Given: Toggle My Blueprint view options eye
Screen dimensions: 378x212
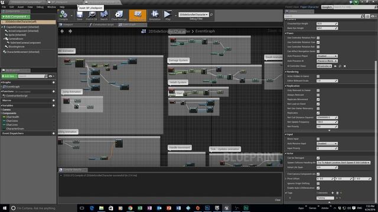Looking at the screenshot, I should (51, 76).
